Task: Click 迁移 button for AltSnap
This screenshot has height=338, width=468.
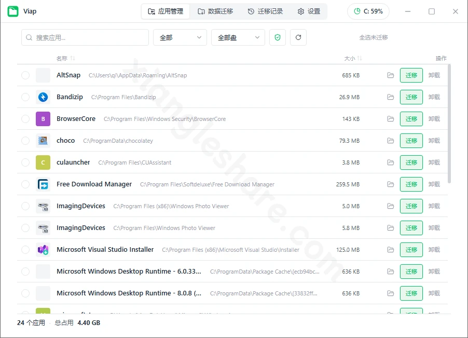Action: coord(411,75)
